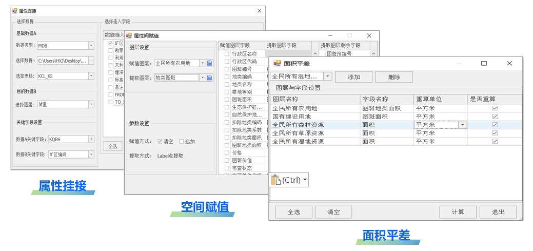
Task: Maximize the 面积平差 window
Action: [484, 63]
